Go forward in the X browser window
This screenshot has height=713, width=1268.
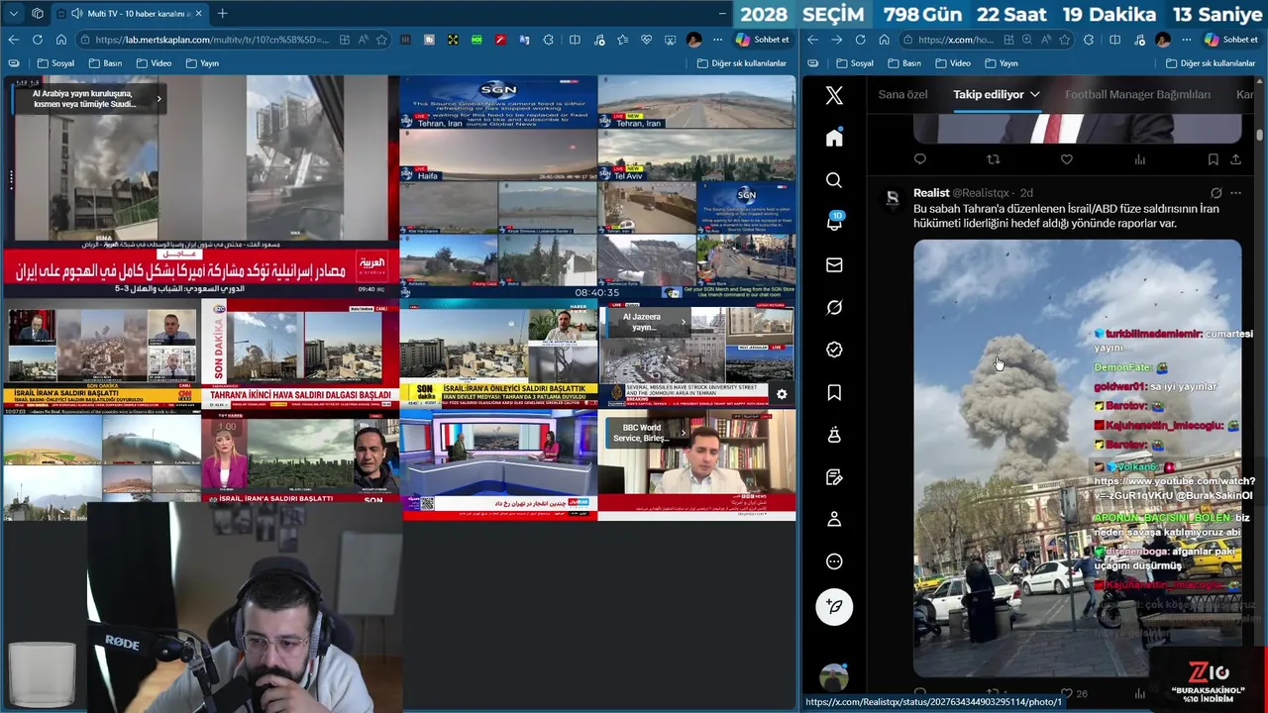click(x=836, y=40)
